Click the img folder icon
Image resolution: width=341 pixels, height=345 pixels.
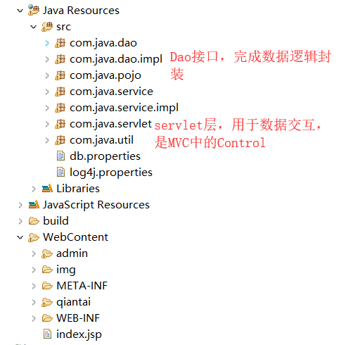click(47, 270)
